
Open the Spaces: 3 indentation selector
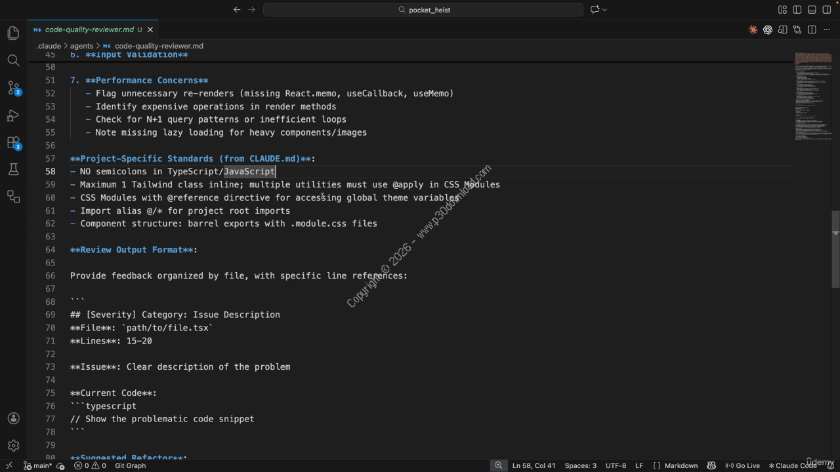coord(580,465)
